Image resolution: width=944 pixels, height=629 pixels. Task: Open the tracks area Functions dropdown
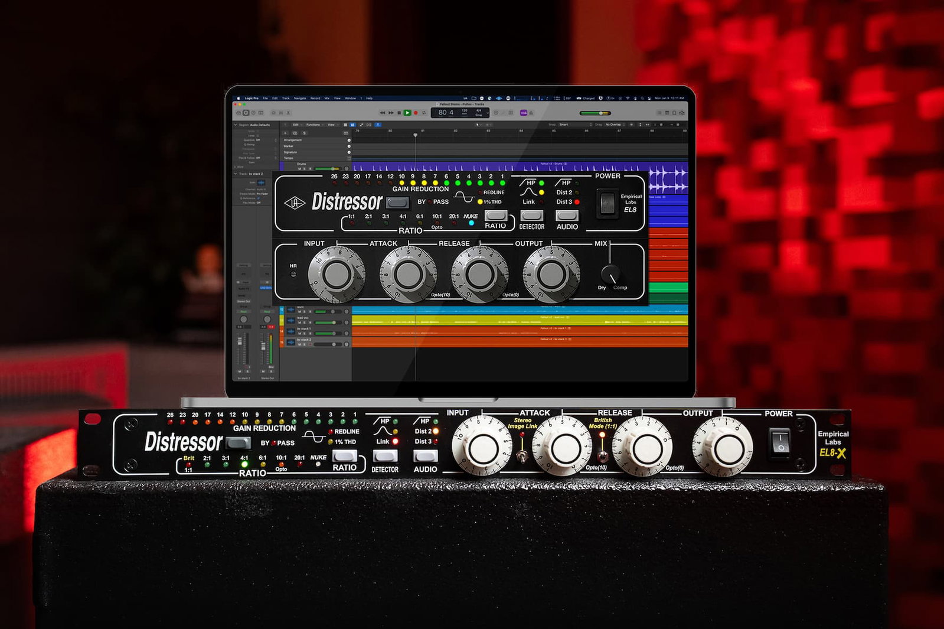pyautogui.click(x=315, y=125)
